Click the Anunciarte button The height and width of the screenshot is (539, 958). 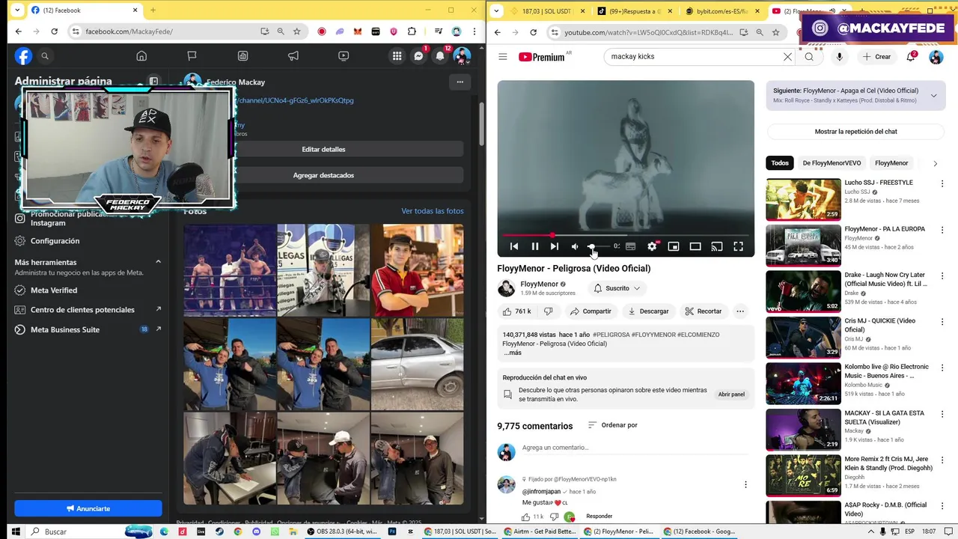[x=88, y=508]
